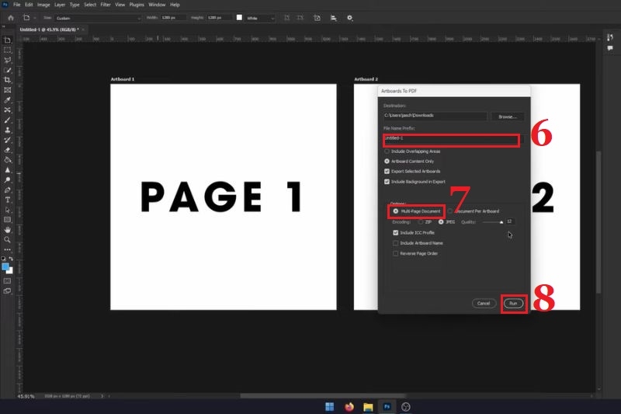Image resolution: width=621 pixels, height=414 pixels.
Task: Click foreground color swatch in toolbox
Action: (5, 266)
